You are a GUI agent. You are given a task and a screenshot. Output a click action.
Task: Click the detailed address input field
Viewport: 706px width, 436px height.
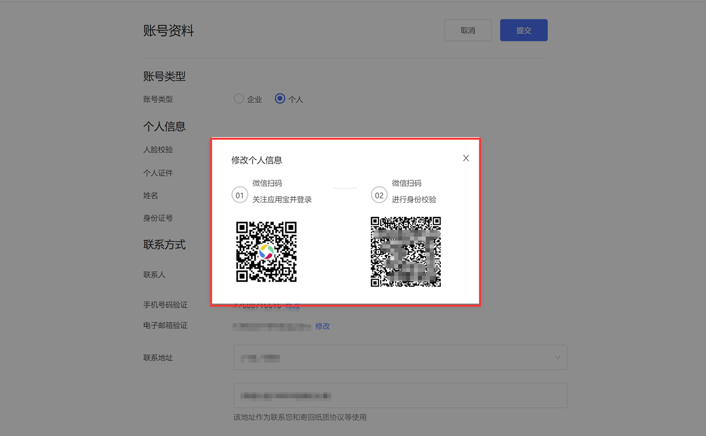tap(400, 396)
